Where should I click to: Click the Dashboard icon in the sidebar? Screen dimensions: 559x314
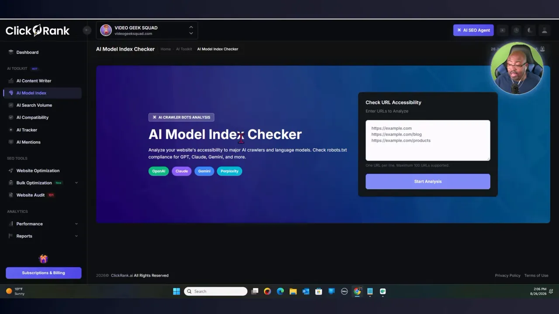(11, 52)
